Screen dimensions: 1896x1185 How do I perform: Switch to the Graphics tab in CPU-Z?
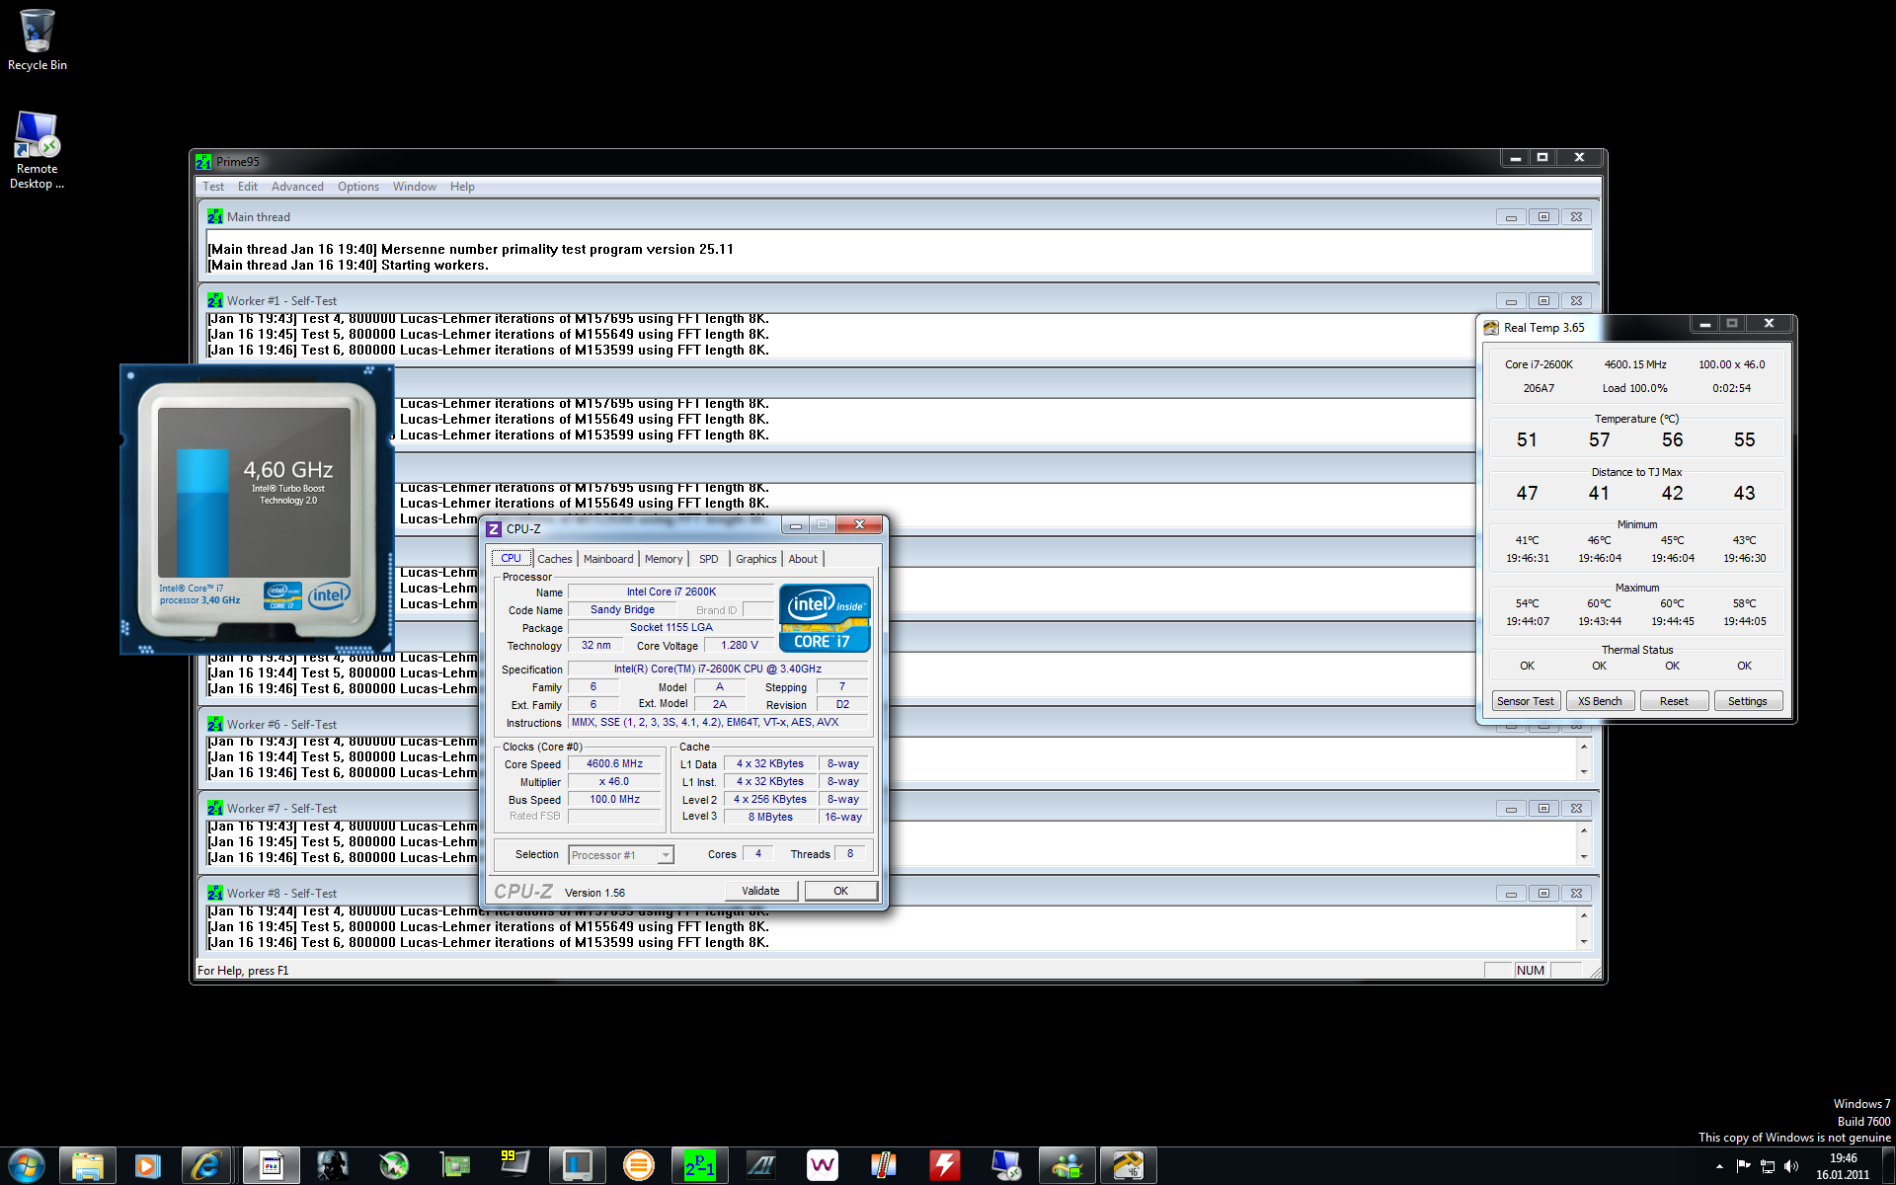coord(755,559)
